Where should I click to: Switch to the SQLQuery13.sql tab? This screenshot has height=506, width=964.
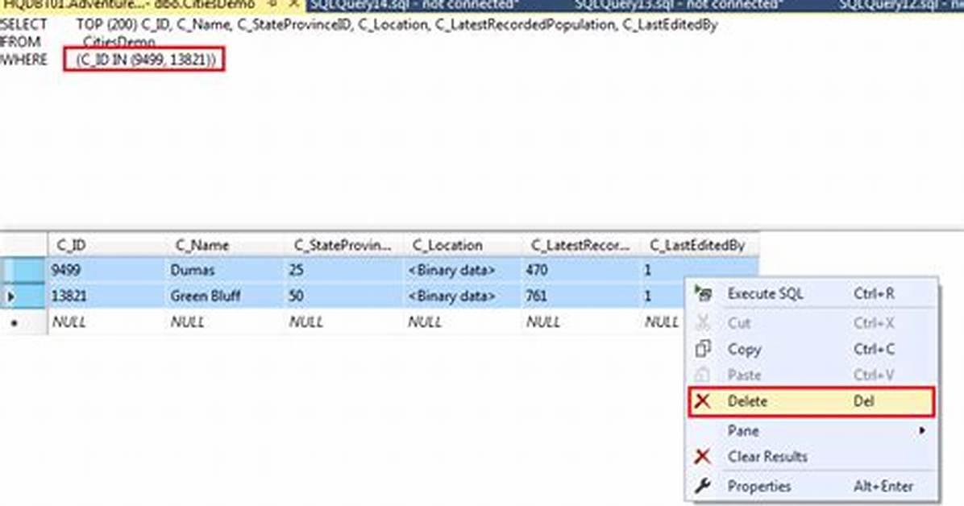point(679,5)
